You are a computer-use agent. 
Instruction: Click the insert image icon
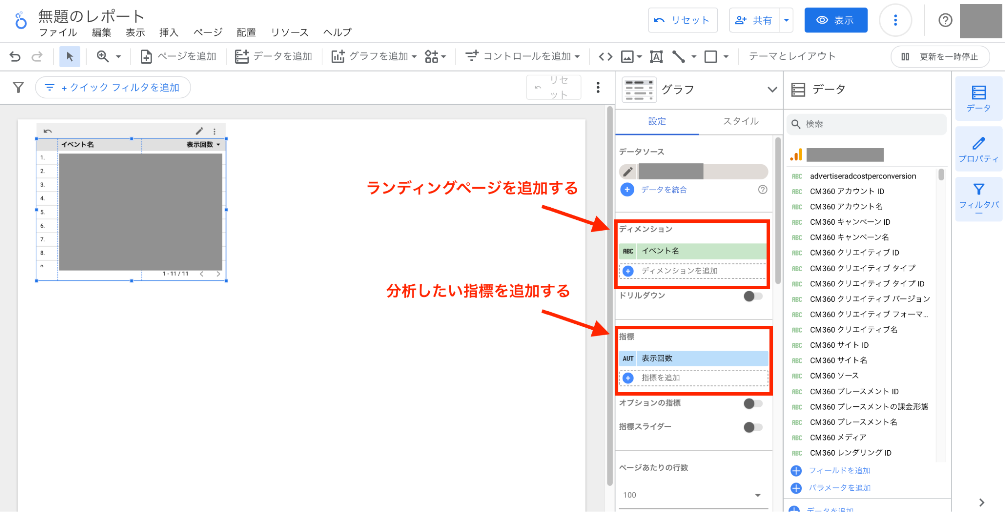click(627, 57)
